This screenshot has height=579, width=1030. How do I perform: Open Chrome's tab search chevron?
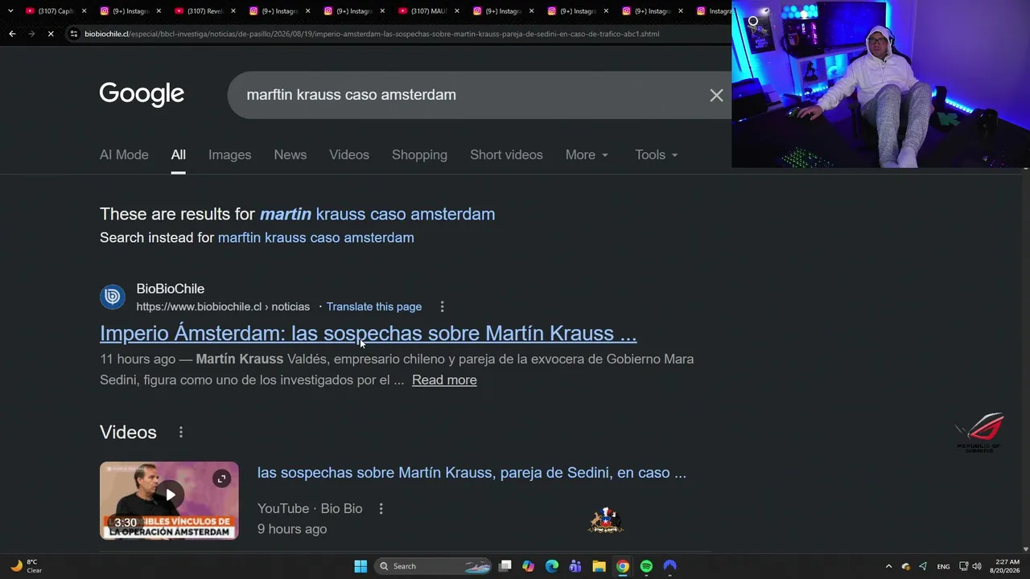pyautogui.click(x=10, y=11)
